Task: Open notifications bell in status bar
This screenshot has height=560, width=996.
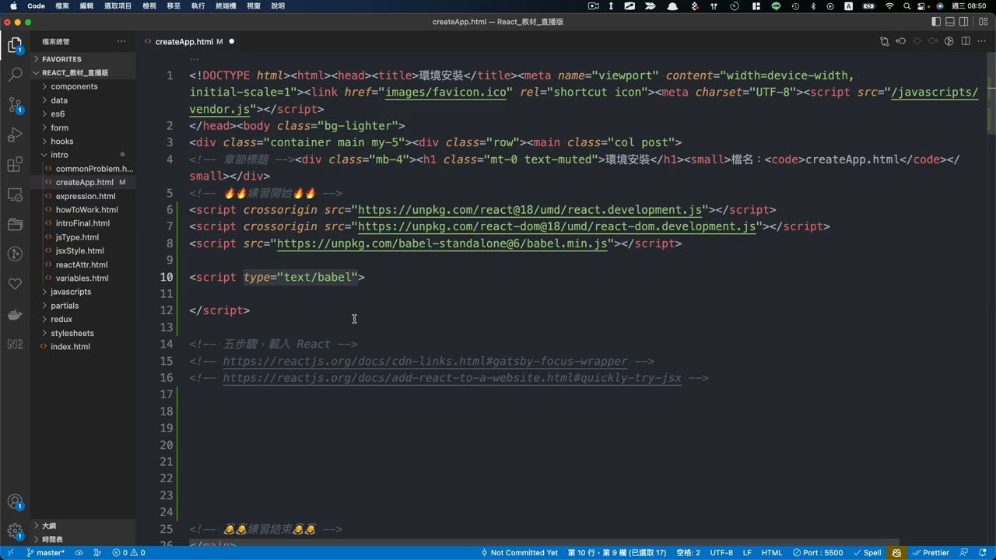Action: pos(984,553)
